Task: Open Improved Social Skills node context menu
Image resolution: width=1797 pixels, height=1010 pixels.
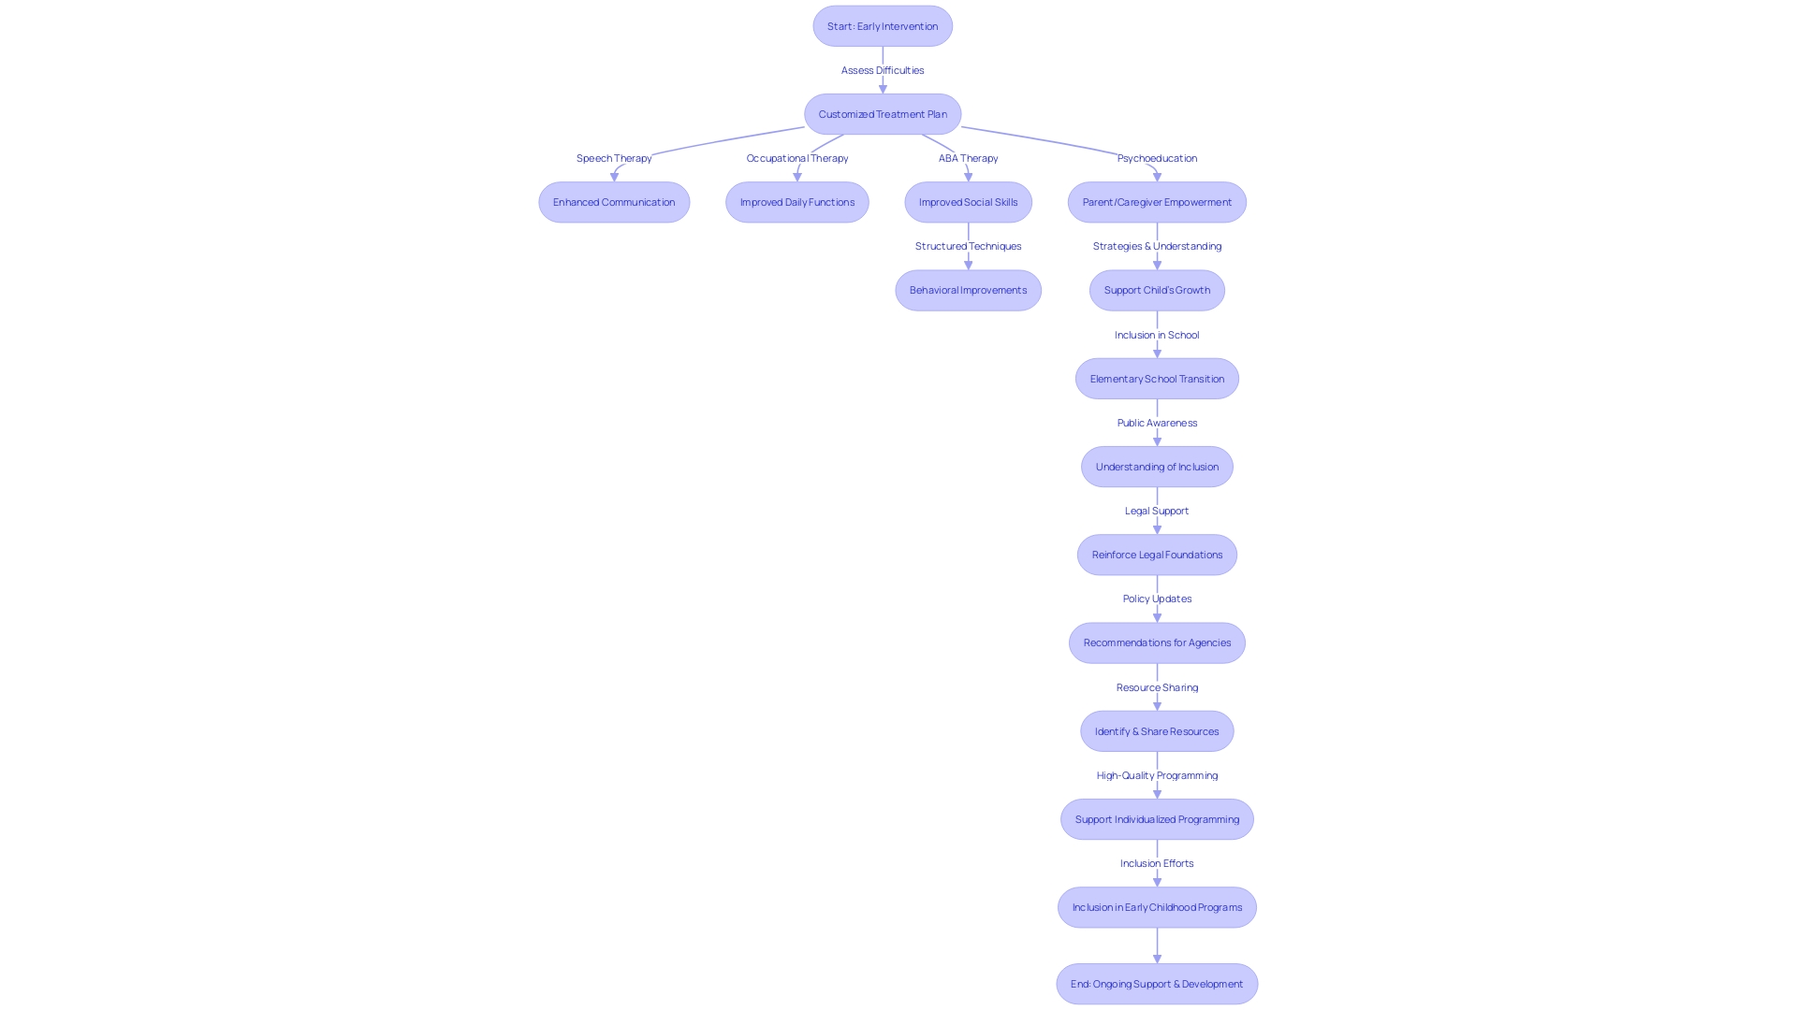Action: 968,201
